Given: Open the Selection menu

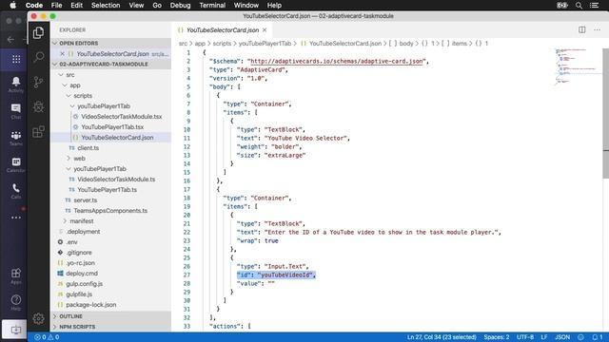Looking at the screenshot, I should (x=106, y=6).
